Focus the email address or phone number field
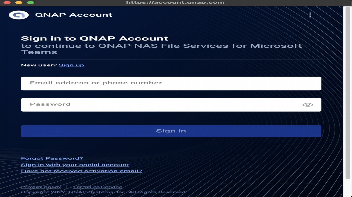352x197 pixels. point(171,83)
